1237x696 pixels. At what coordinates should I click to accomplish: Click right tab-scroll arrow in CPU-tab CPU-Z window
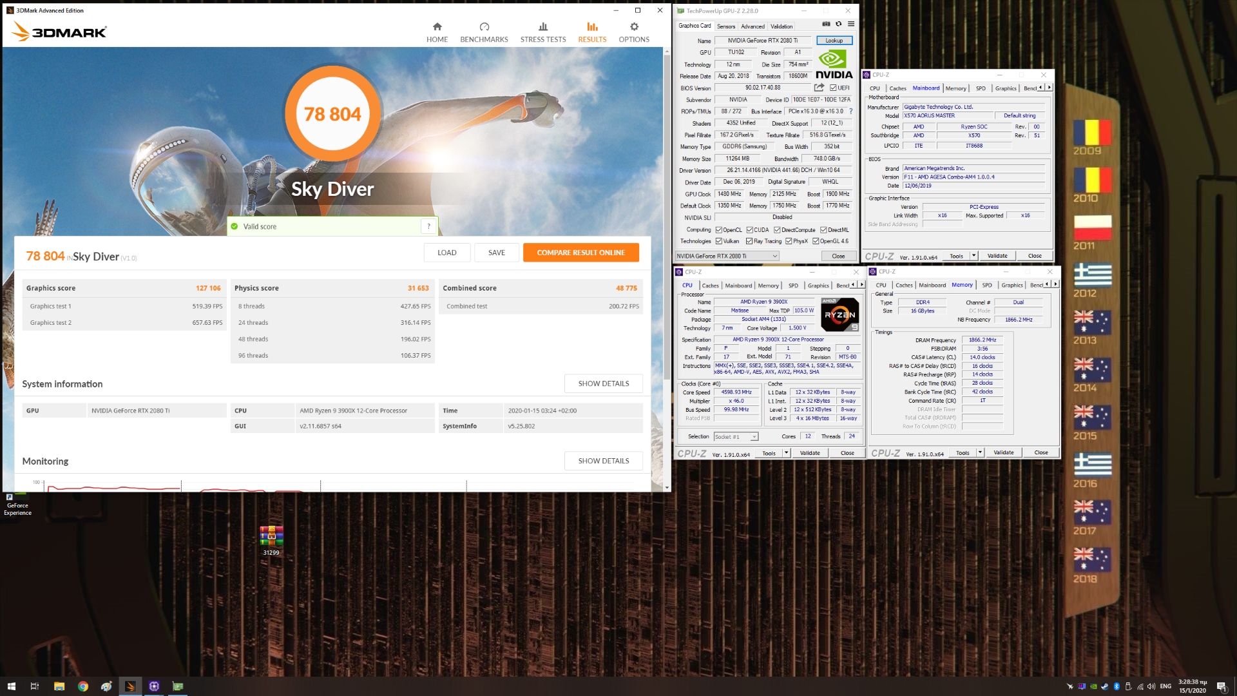coord(861,285)
